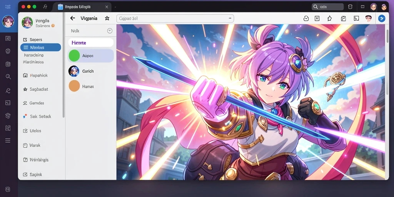The image size is (394, 197).
Task: Click the grid icon in left dock
Action: click(8, 38)
